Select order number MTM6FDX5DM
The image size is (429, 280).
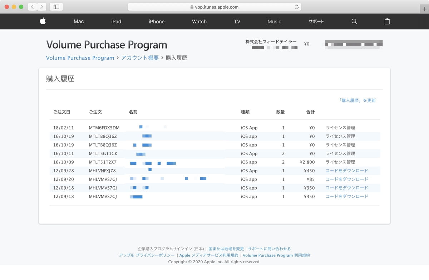(x=104, y=128)
